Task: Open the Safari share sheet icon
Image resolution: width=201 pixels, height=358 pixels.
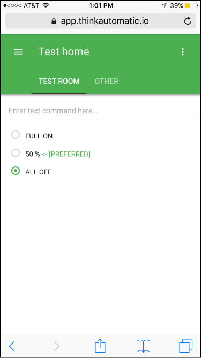Action: 100,345
